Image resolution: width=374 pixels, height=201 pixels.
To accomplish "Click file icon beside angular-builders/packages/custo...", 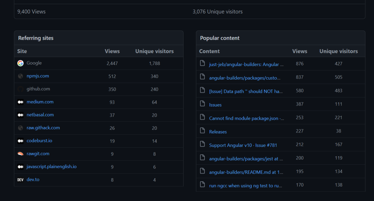I will [203, 77].
